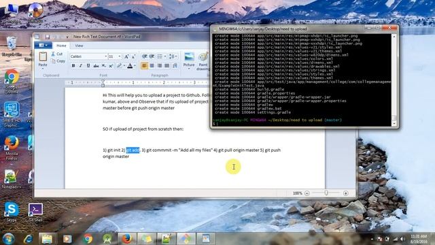The image size is (435, 245).
Task: Click the Shrink font button
Action: (x=133, y=56)
